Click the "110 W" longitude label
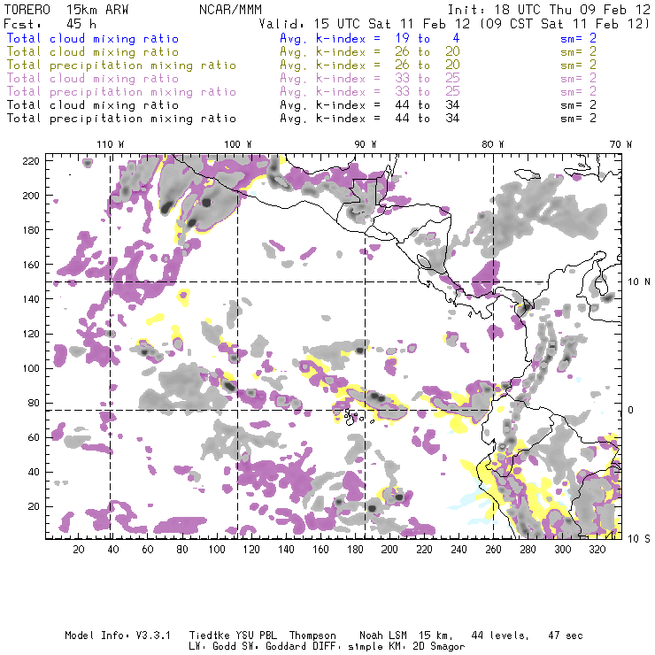Viewport: 655px width, 655px height. coord(111,144)
